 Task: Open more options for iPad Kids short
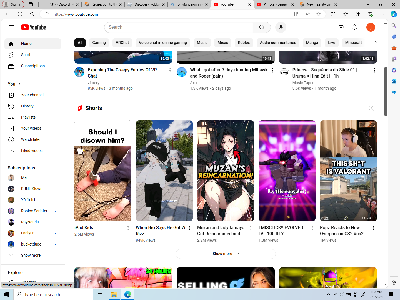(x=128, y=228)
